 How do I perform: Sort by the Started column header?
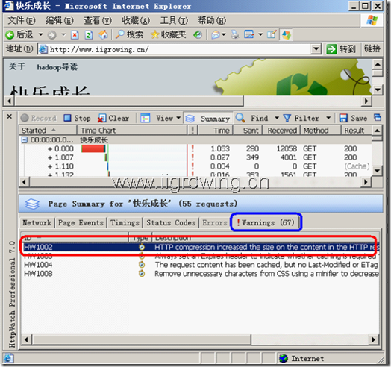coord(48,130)
